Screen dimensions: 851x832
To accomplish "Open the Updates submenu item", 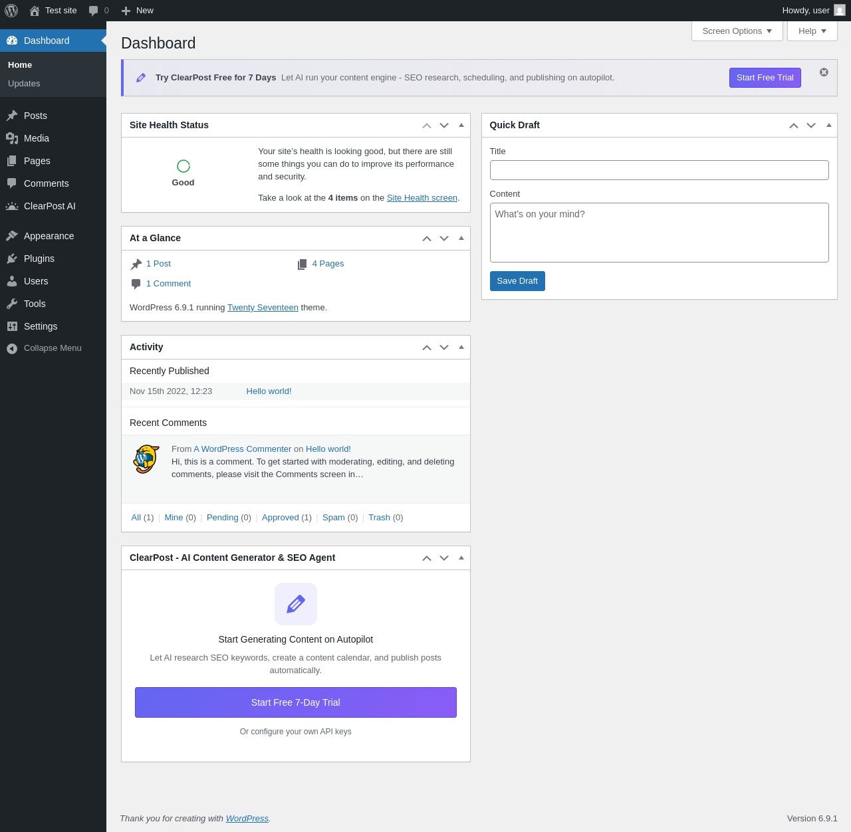I will click(24, 84).
